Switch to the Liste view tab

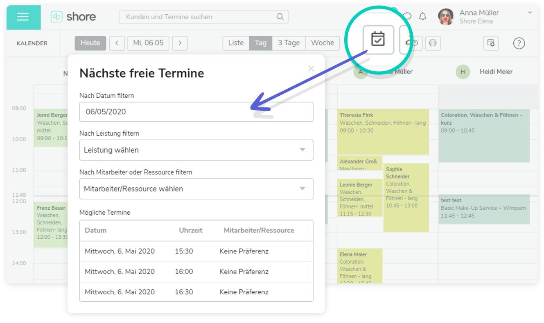(236, 43)
